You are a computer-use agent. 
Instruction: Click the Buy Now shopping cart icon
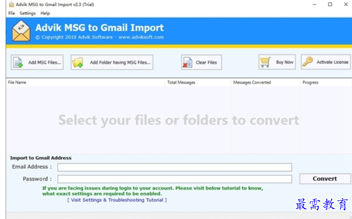pos(265,62)
